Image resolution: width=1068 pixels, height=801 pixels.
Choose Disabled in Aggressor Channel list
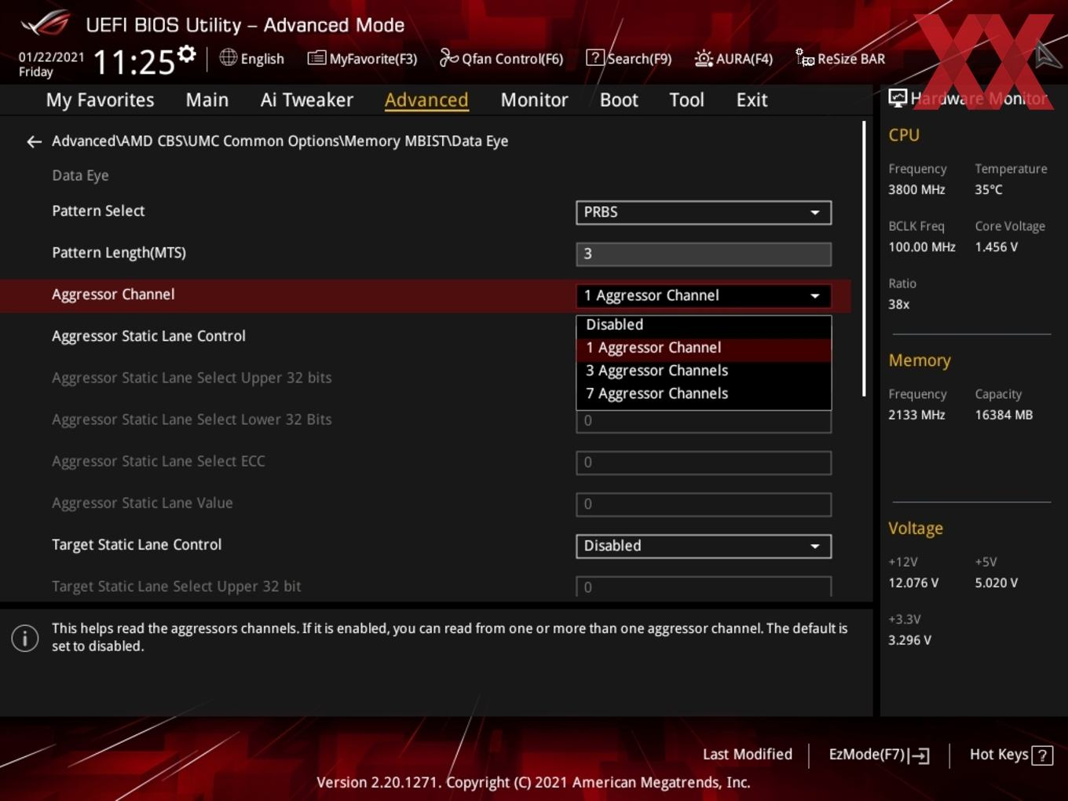click(704, 325)
